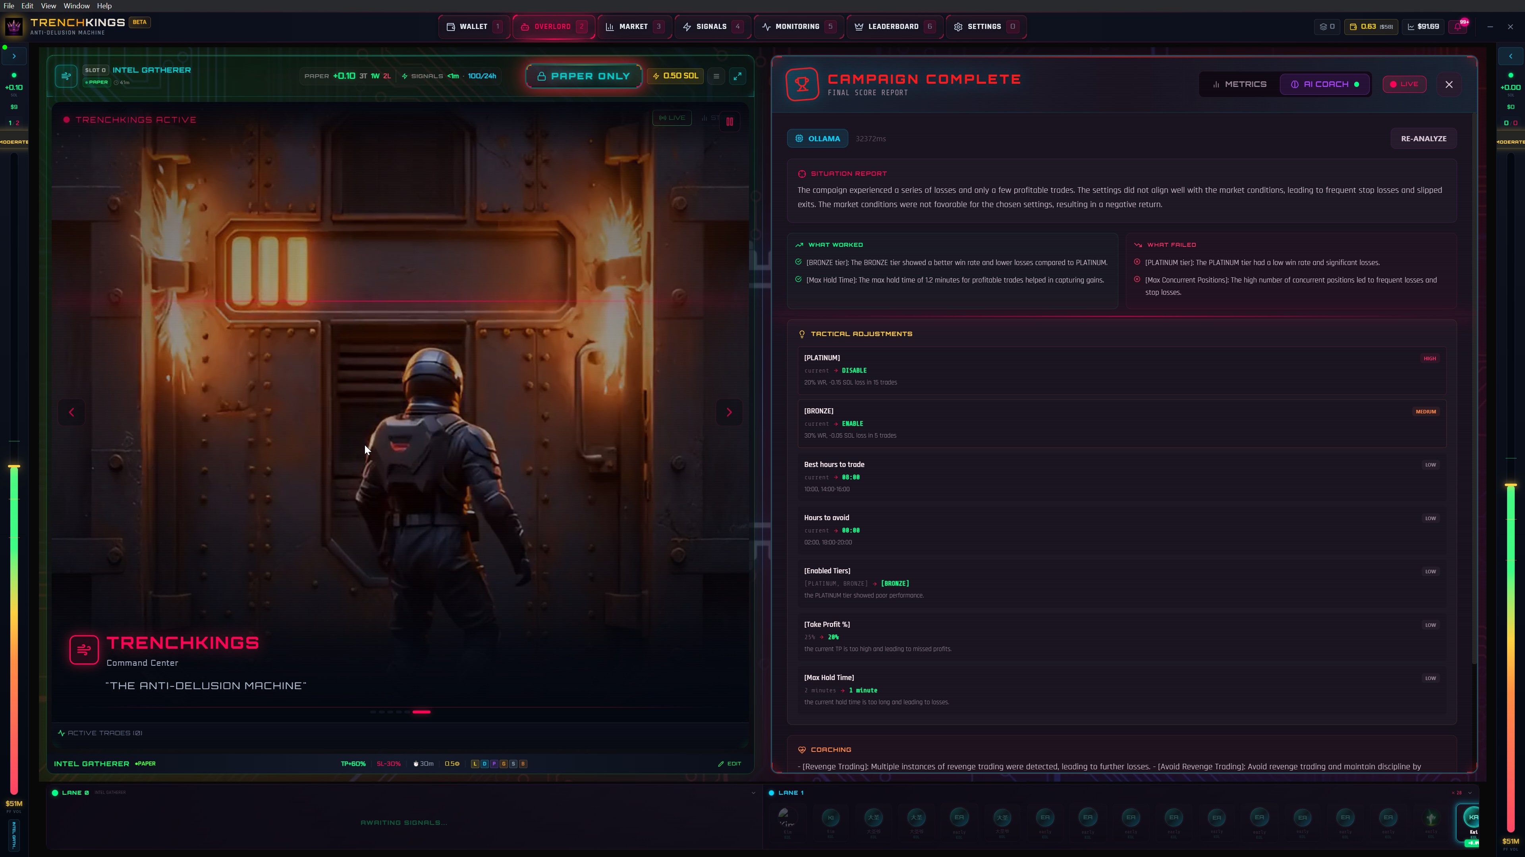Toggle LIVE mode in the Campaign Complete panel
This screenshot has width=1525, height=857.
[x=1404, y=84]
